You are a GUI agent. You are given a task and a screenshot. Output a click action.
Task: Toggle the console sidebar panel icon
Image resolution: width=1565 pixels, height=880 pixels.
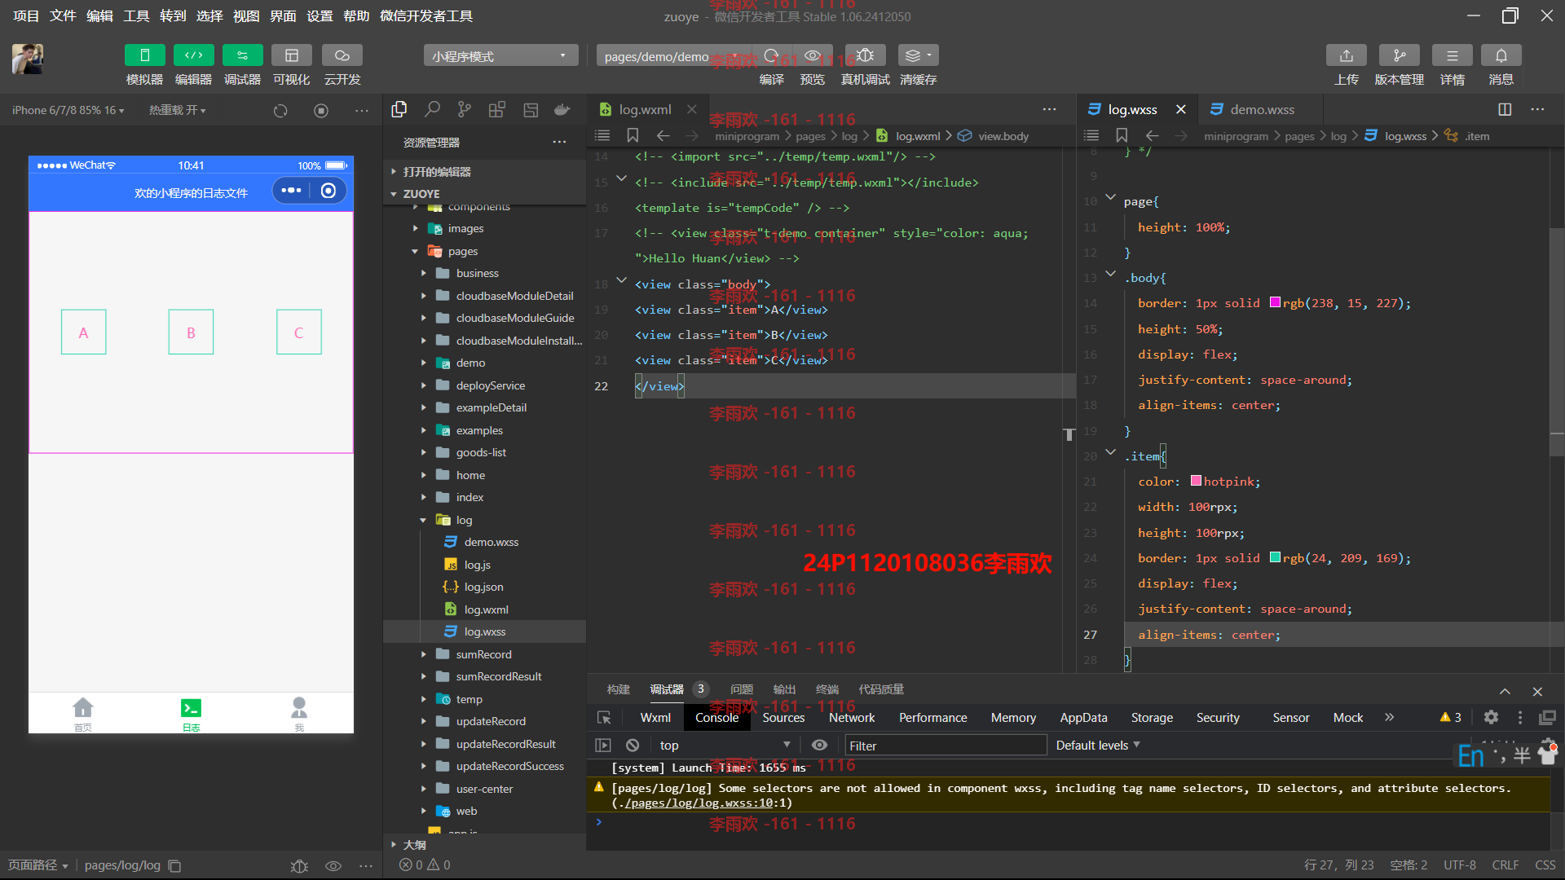[x=603, y=746]
